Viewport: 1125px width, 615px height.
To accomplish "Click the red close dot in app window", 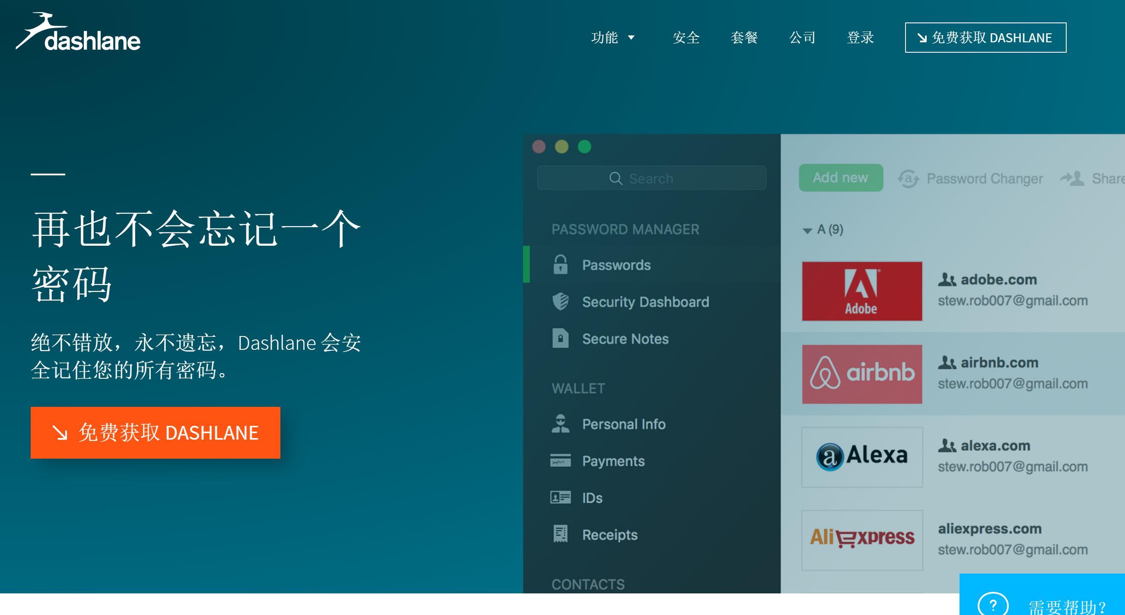I will 539,147.
